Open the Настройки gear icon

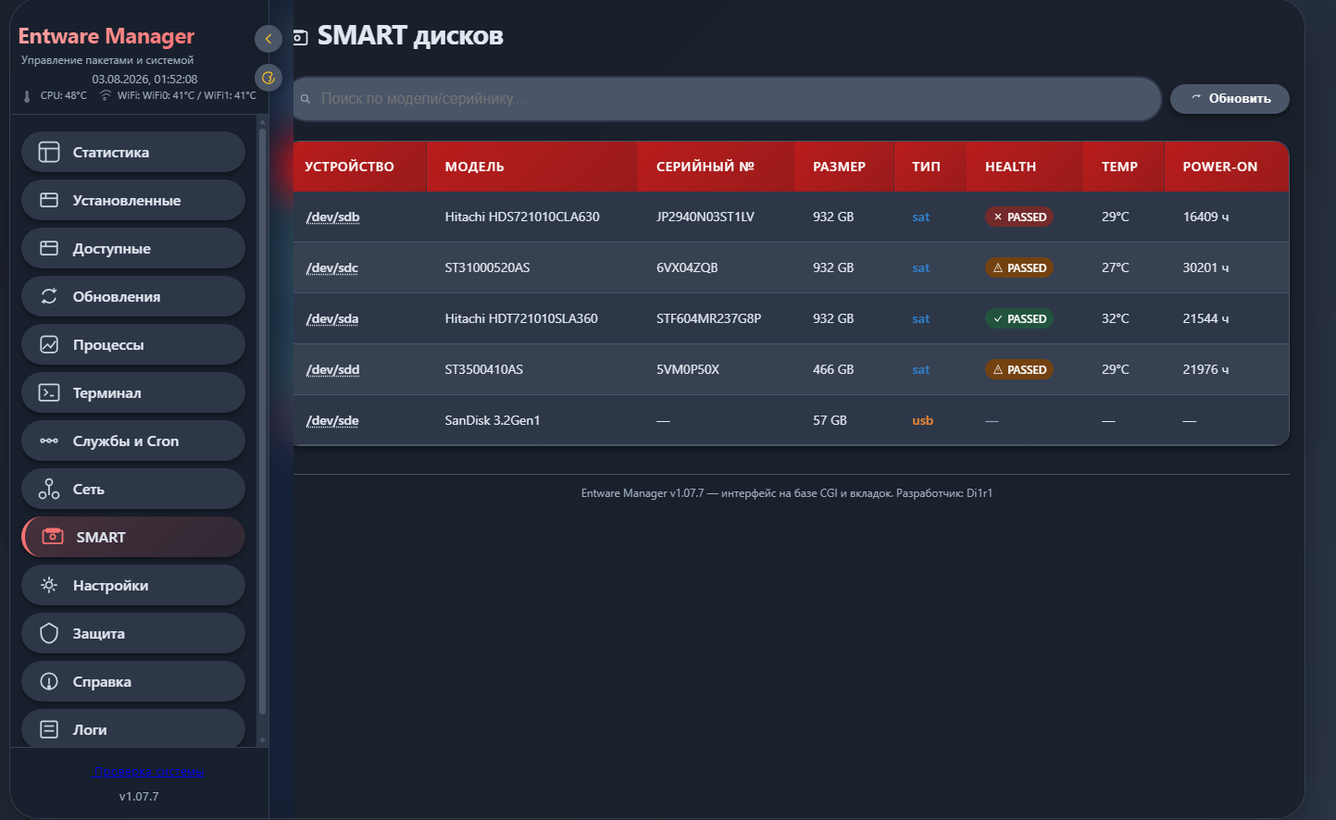[49, 585]
